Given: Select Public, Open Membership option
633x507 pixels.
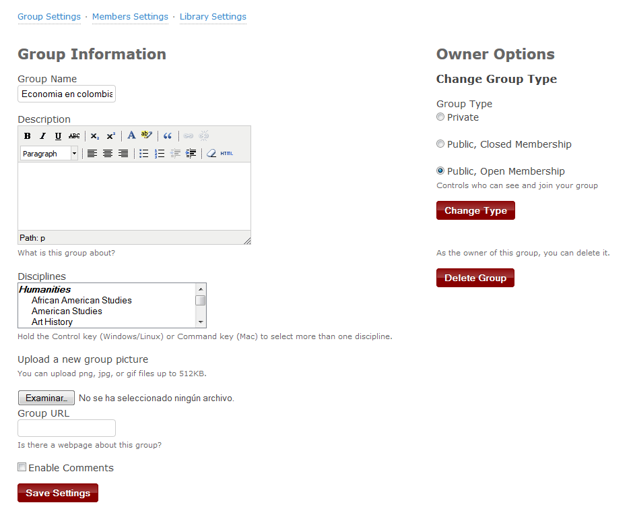Looking at the screenshot, I should pyautogui.click(x=440, y=171).
